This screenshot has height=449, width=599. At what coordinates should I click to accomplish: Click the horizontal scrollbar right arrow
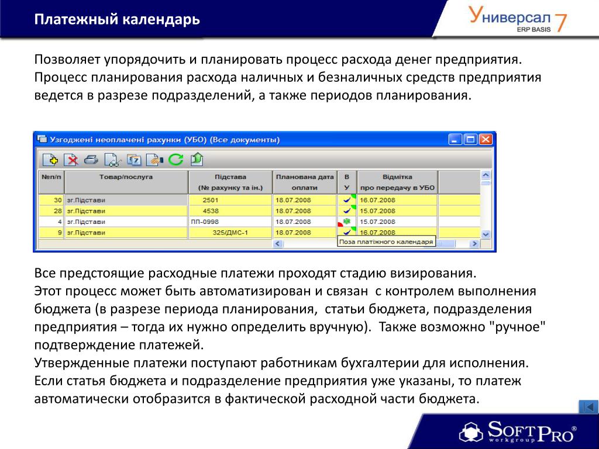[x=474, y=243]
